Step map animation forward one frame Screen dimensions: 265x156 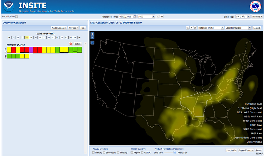coord(195,28)
